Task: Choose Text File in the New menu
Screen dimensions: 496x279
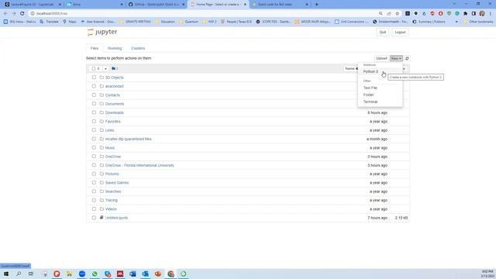Action: pyautogui.click(x=381, y=88)
